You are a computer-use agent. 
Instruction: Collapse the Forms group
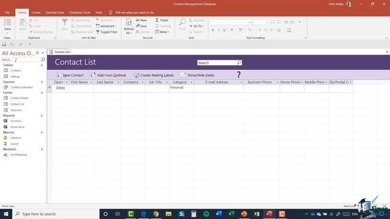[x=42, y=92]
